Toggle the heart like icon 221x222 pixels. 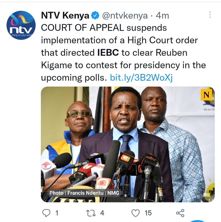point(136,213)
